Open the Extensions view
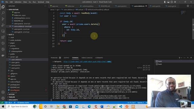Viewport: 194px width, 109px height. [3, 37]
